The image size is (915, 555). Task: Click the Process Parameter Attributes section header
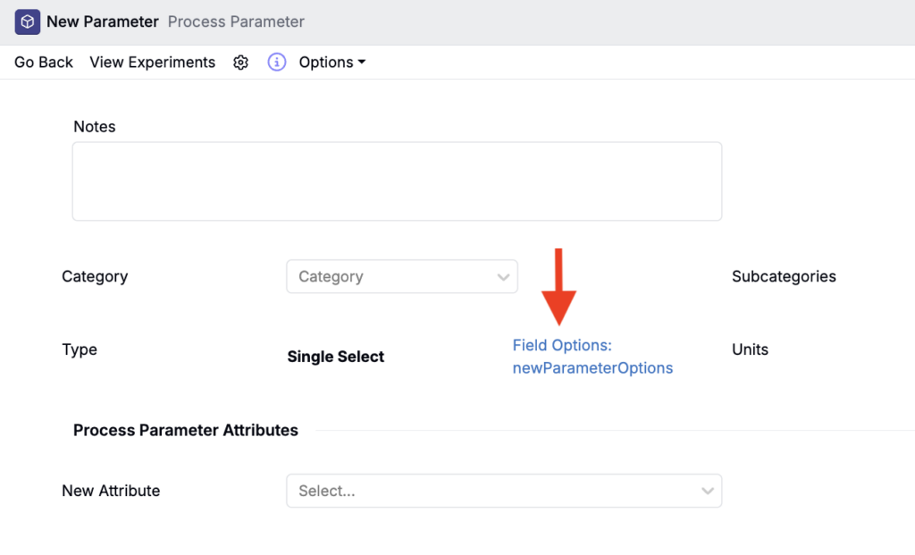coord(186,430)
